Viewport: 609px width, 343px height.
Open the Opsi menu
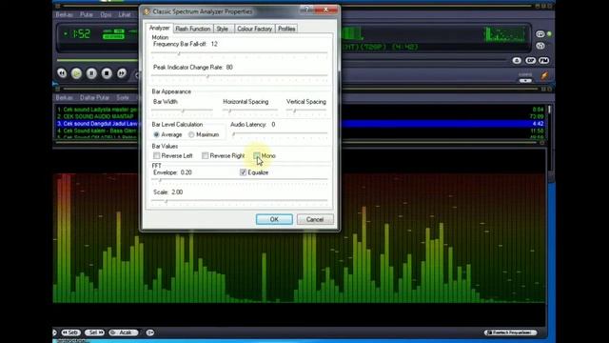point(106,15)
